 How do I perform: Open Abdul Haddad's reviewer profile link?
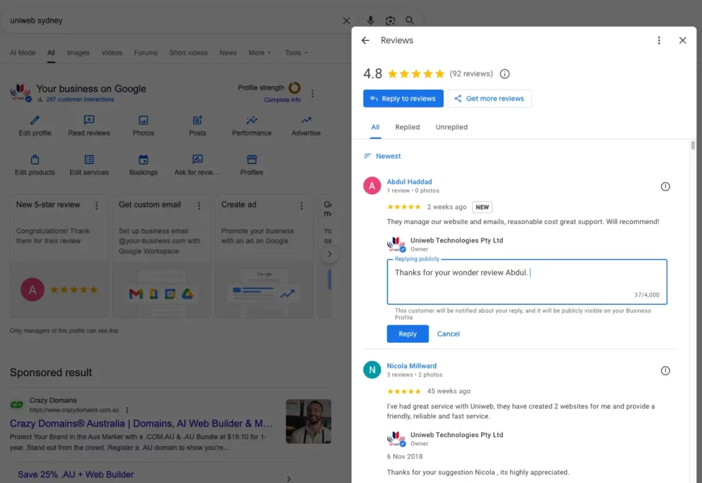pyautogui.click(x=409, y=182)
